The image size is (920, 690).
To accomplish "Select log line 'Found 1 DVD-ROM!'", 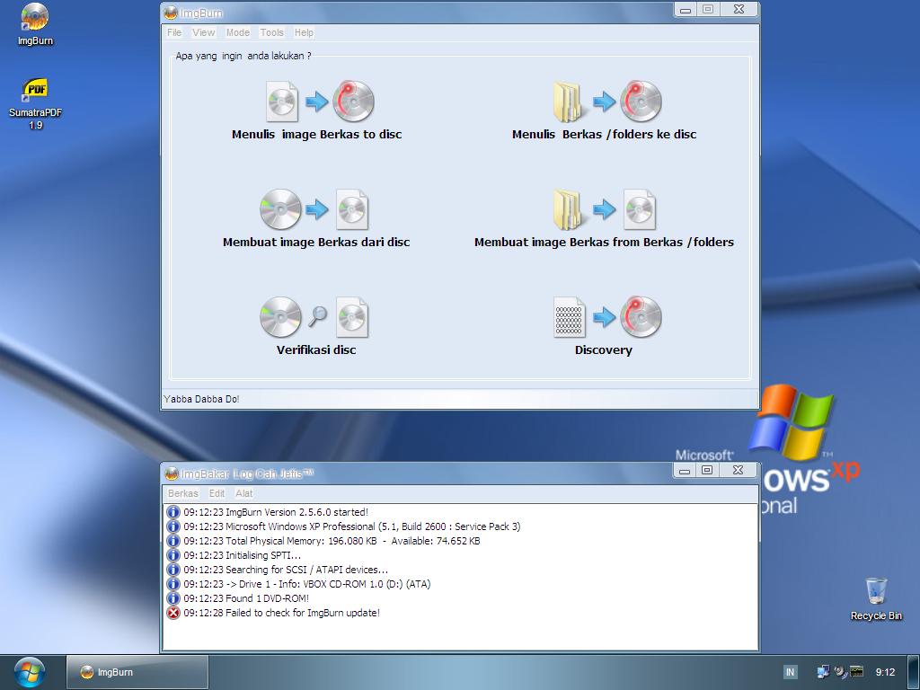I will pos(246,598).
